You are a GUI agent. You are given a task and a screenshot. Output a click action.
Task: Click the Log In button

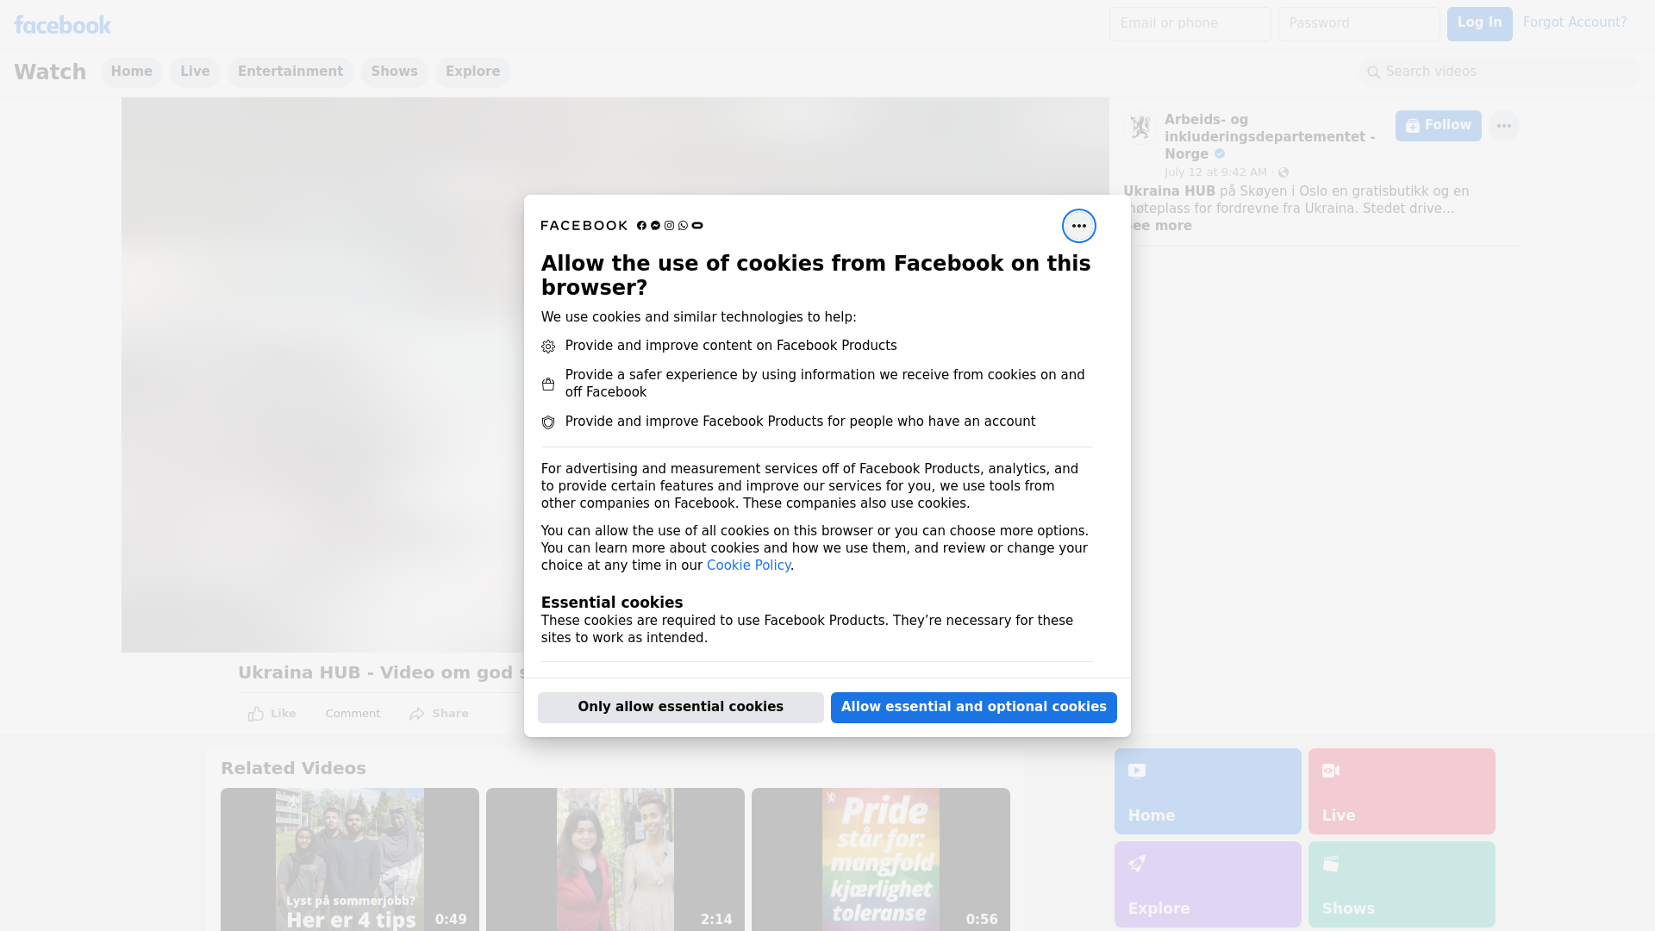1479,24
